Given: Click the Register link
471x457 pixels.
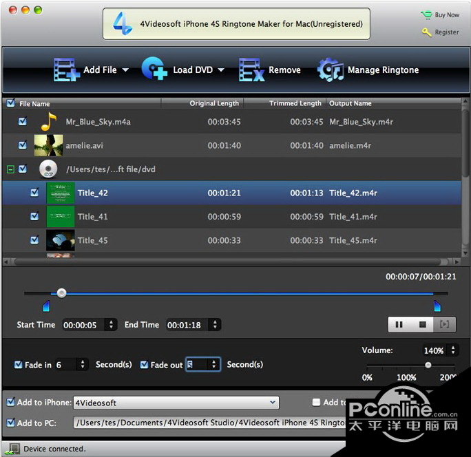Looking at the screenshot, I should (x=447, y=32).
